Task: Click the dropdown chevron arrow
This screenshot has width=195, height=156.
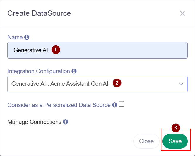Action: [181, 84]
